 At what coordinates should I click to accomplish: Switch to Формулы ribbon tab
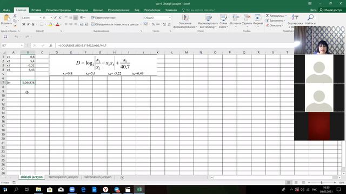[82, 10]
